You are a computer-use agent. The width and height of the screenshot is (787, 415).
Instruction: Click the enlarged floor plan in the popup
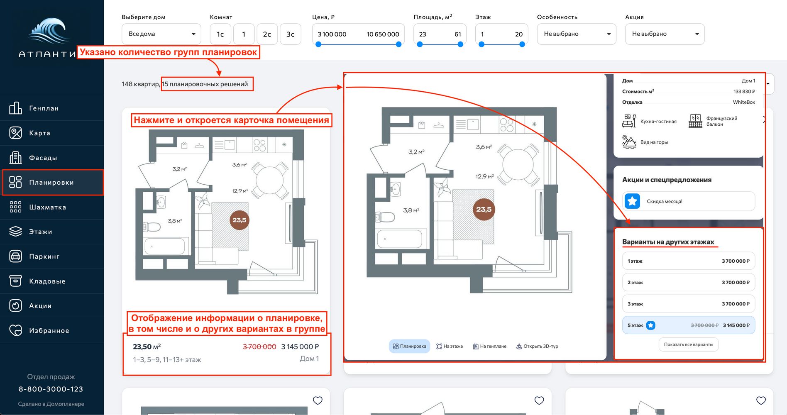coord(469,200)
